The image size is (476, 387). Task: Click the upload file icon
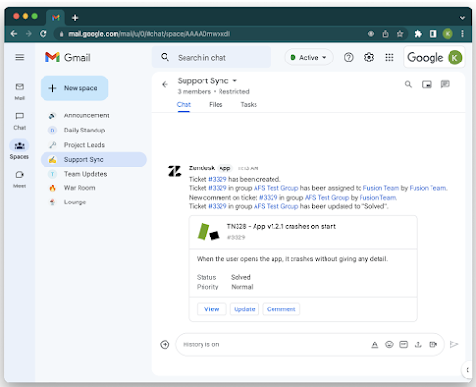click(x=418, y=344)
